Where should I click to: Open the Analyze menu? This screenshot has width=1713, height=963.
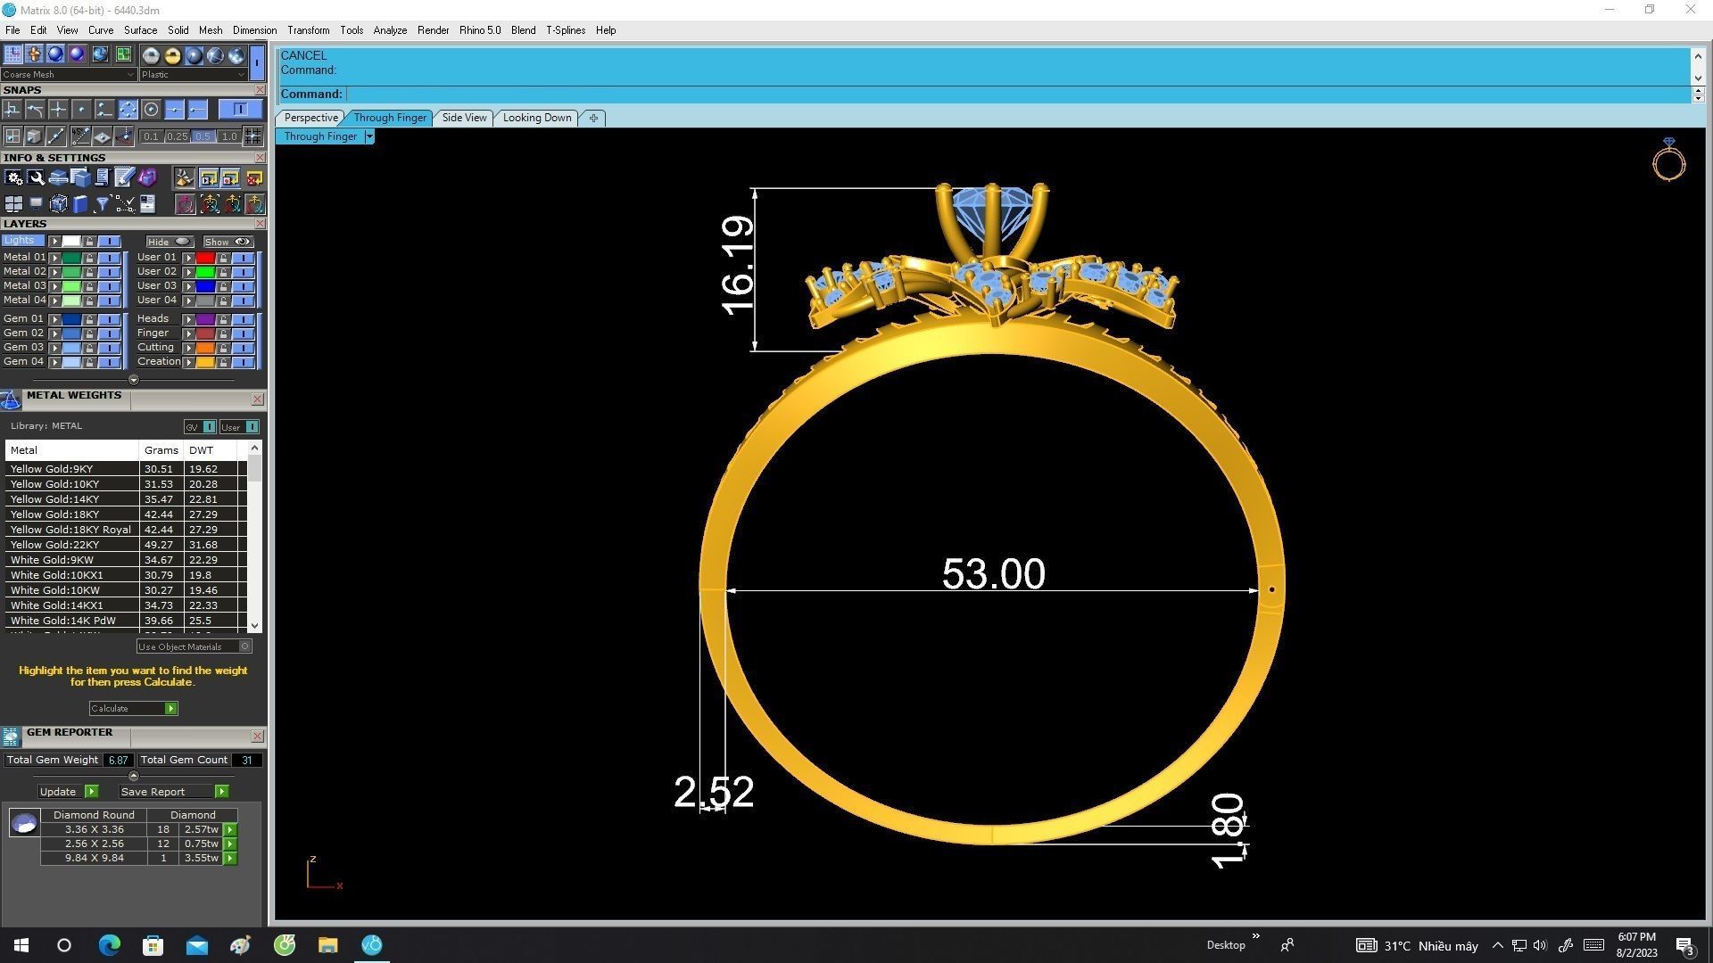pos(390,30)
